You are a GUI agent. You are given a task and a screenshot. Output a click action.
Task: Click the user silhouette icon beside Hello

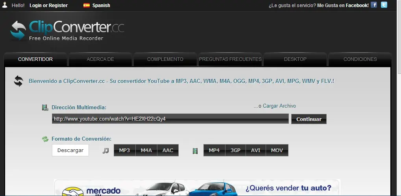(x=5, y=5)
